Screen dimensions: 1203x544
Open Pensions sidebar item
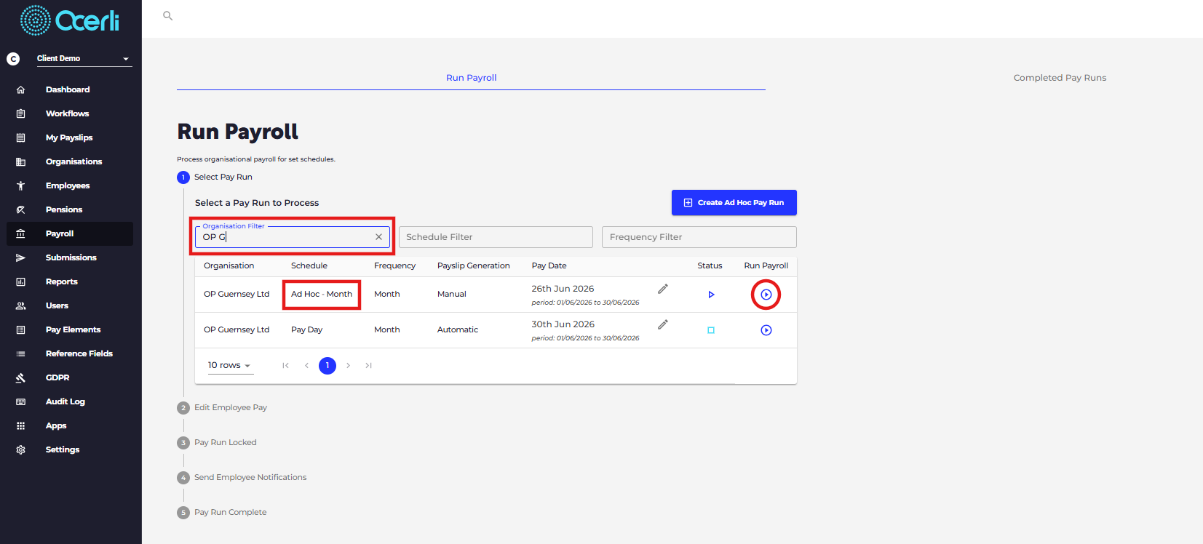[x=64, y=209]
